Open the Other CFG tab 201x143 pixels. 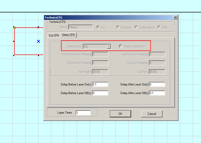point(68,35)
